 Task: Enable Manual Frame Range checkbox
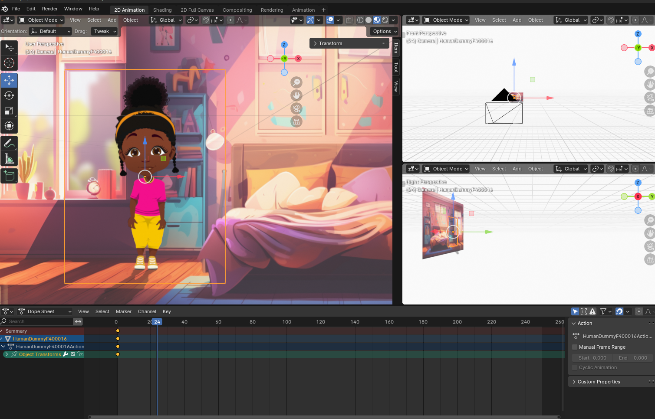(575, 347)
